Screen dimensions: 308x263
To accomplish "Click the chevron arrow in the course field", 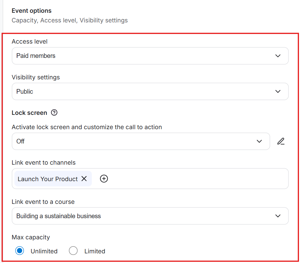I will pos(278,216).
